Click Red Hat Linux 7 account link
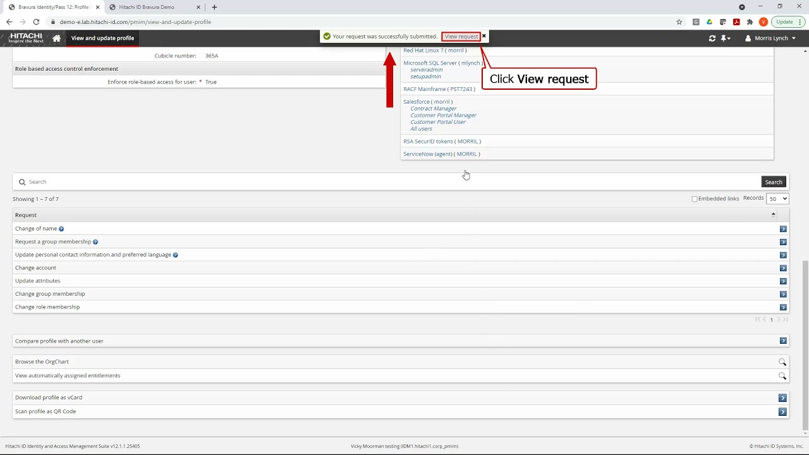 pyautogui.click(x=435, y=51)
